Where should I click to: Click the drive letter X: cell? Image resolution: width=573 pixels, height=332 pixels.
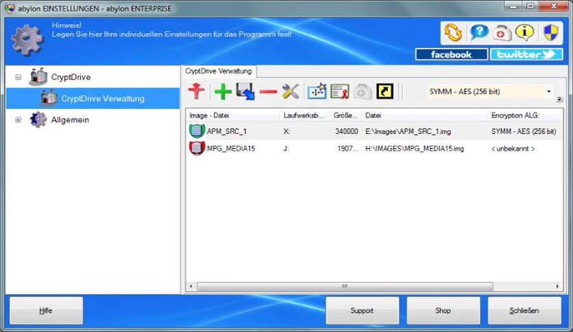click(x=287, y=131)
